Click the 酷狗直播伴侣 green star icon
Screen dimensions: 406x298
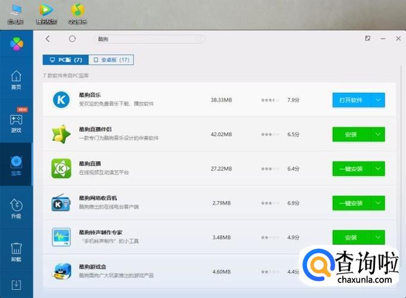(x=61, y=134)
